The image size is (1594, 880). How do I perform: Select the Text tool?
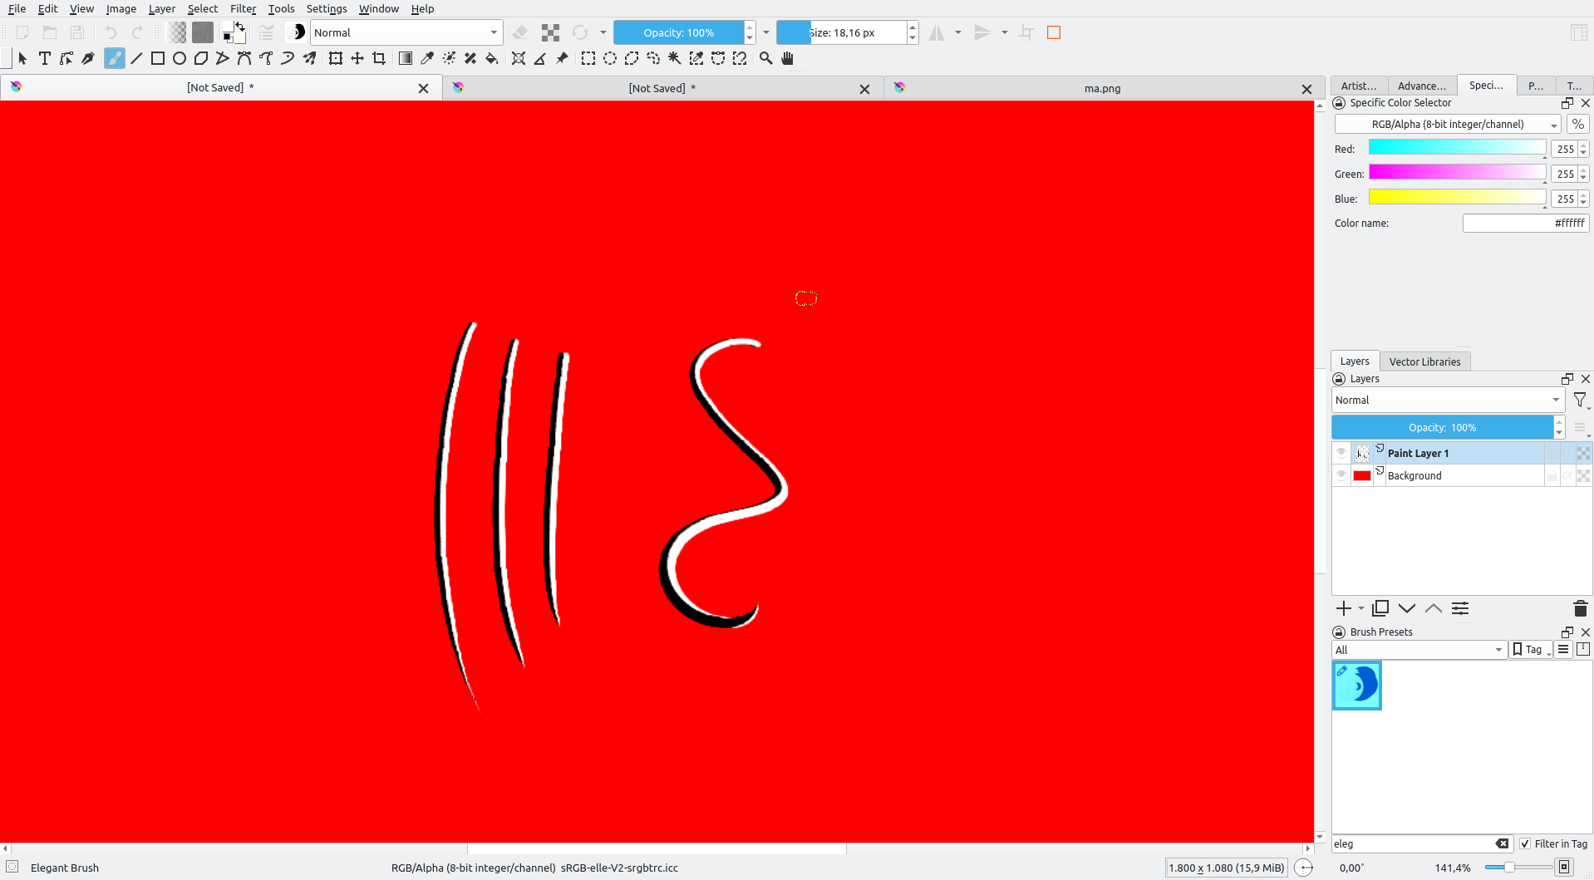point(45,58)
